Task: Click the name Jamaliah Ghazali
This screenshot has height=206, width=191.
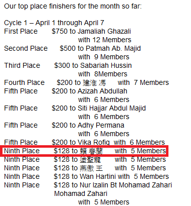Action: tap(104, 31)
